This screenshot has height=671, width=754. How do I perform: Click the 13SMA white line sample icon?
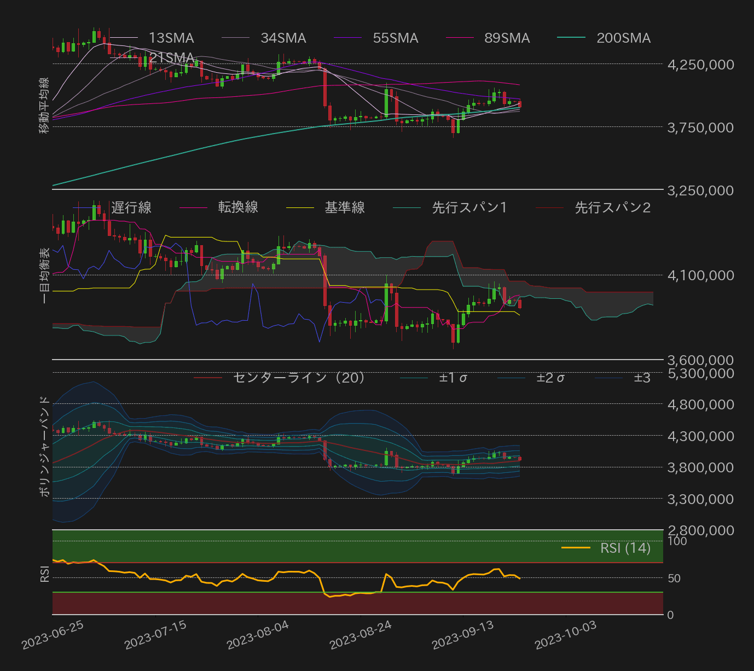(123, 38)
